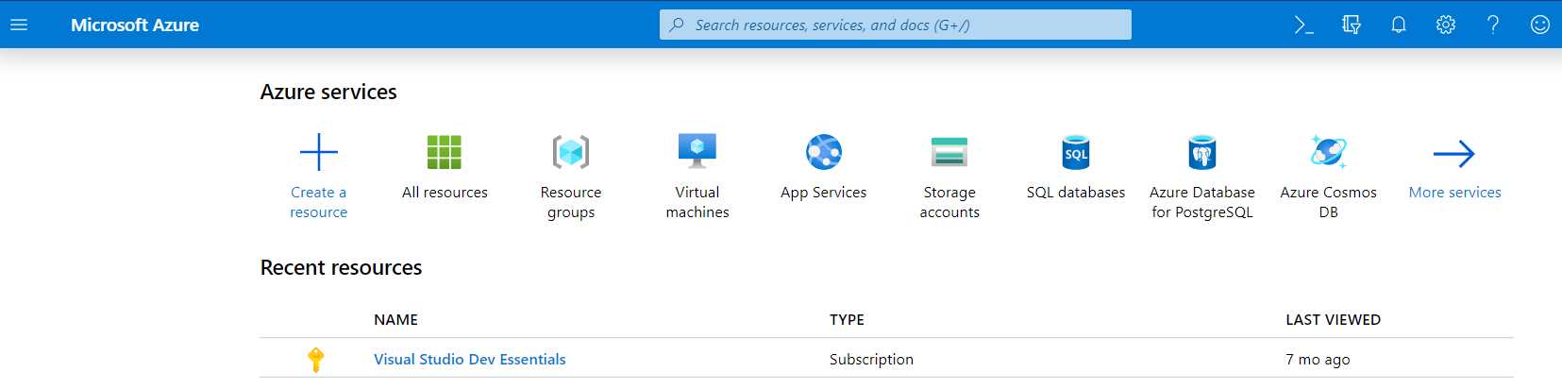Image resolution: width=1562 pixels, height=389 pixels.
Task: Send feedback via the smiley icon
Action: pyautogui.click(x=1540, y=25)
